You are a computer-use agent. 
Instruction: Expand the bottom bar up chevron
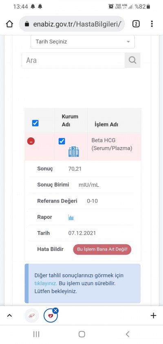(x=9, y=316)
